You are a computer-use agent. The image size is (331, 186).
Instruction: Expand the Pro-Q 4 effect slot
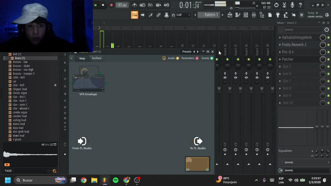[280, 52]
